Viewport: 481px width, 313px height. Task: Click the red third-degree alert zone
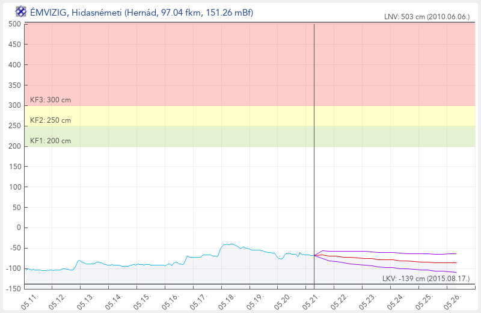click(x=250, y=64)
